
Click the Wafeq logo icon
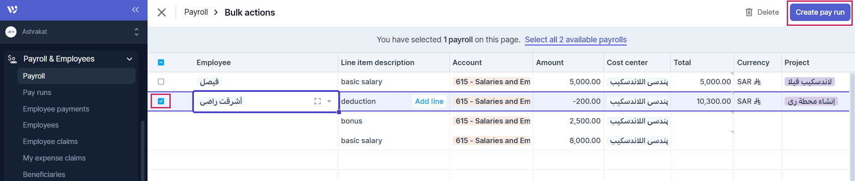pos(12,10)
